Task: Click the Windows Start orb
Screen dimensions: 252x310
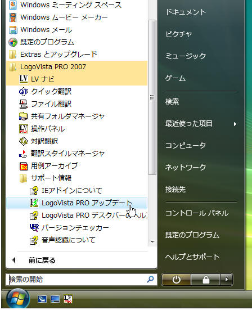Action: (18, 299)
